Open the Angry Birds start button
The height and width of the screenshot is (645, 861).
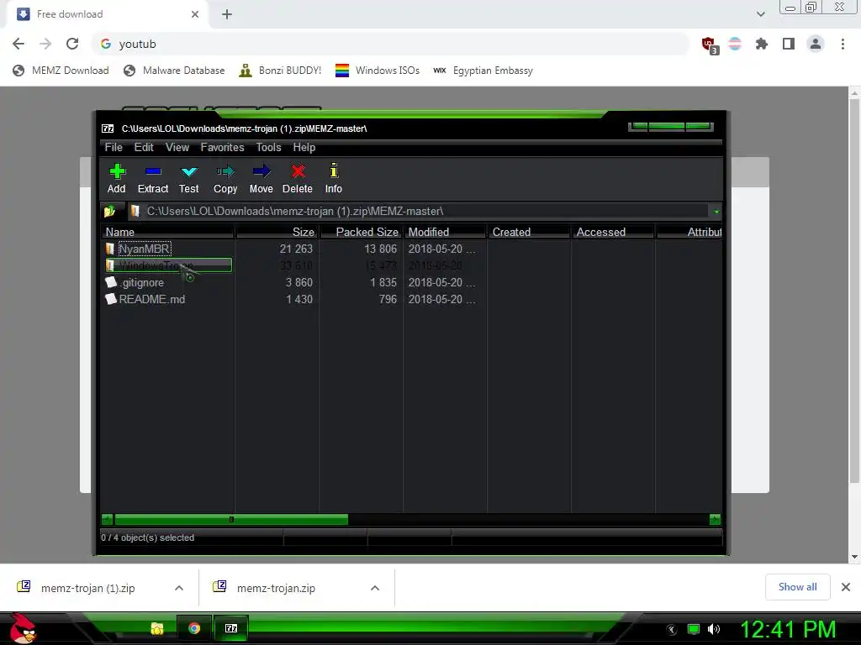click(x=22, y=628)
